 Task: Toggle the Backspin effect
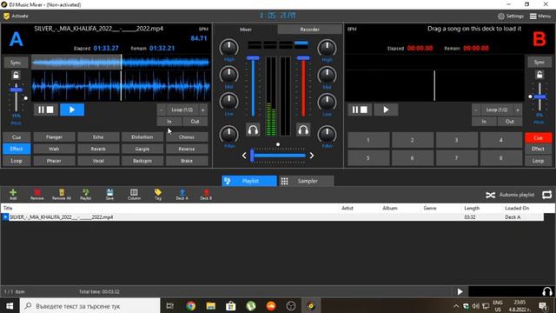click(142, 161)
